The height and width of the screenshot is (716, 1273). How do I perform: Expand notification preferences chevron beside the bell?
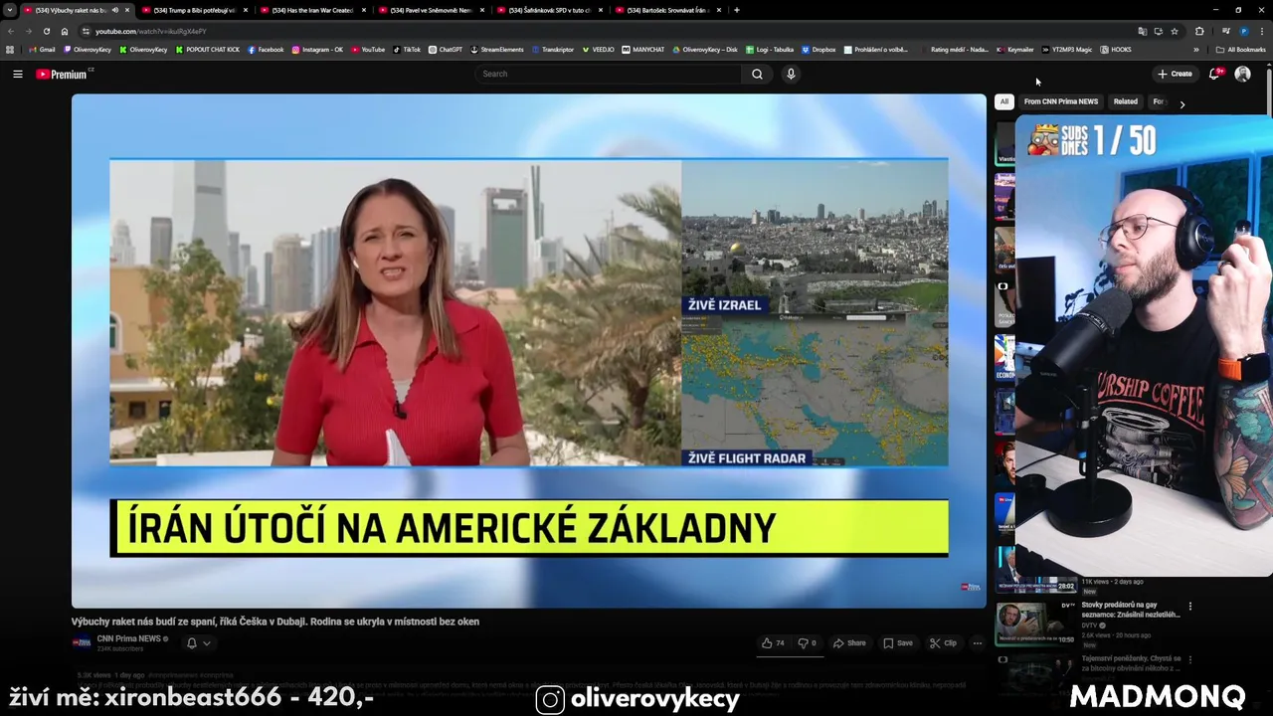tap(207, 643)
